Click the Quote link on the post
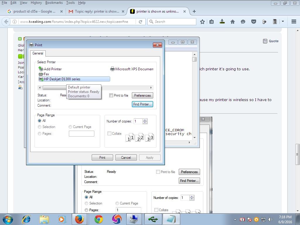The width and height of the screenshot is (300, 225). click(274, 41)
